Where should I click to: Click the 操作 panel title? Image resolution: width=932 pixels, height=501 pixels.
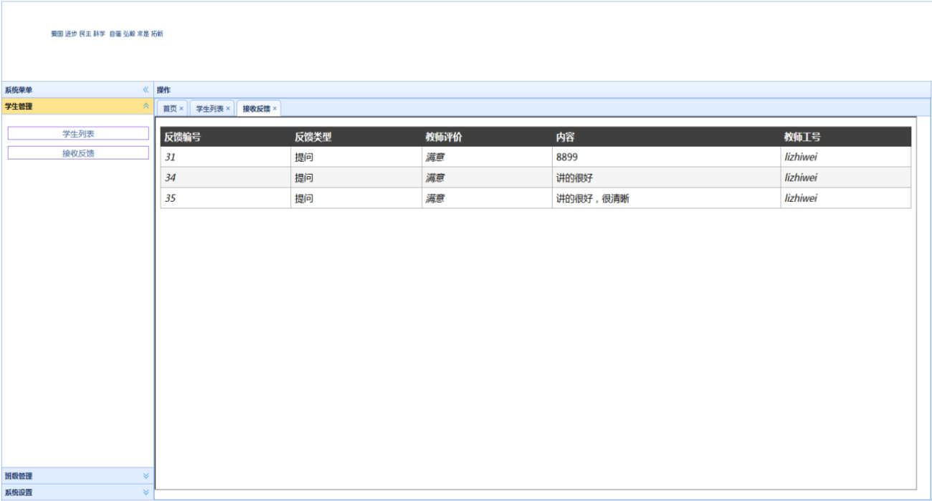pos(163,89)
